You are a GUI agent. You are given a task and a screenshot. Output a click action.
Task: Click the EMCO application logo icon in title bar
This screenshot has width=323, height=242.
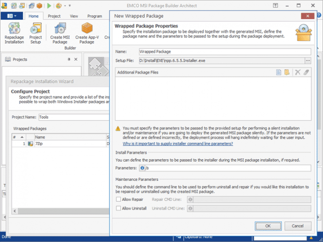[x=4, y=6]
